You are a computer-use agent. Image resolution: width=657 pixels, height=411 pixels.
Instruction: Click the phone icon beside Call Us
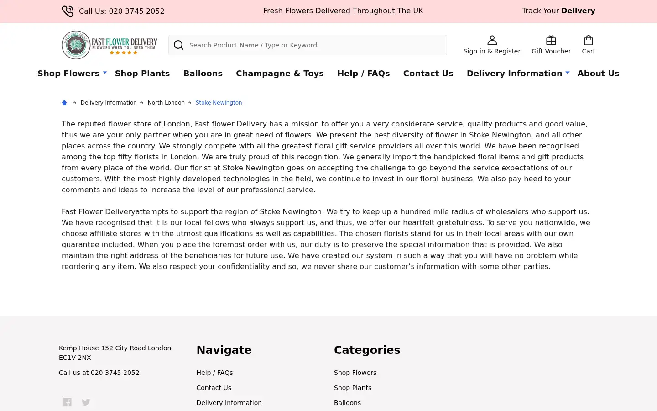68,11
